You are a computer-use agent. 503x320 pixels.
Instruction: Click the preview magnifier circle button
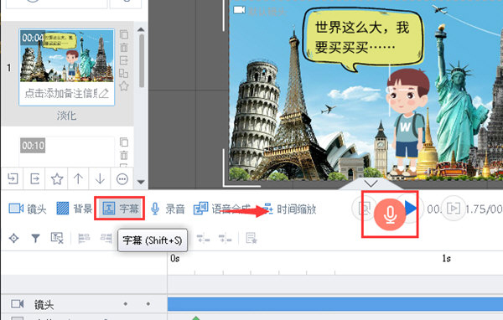364,209
